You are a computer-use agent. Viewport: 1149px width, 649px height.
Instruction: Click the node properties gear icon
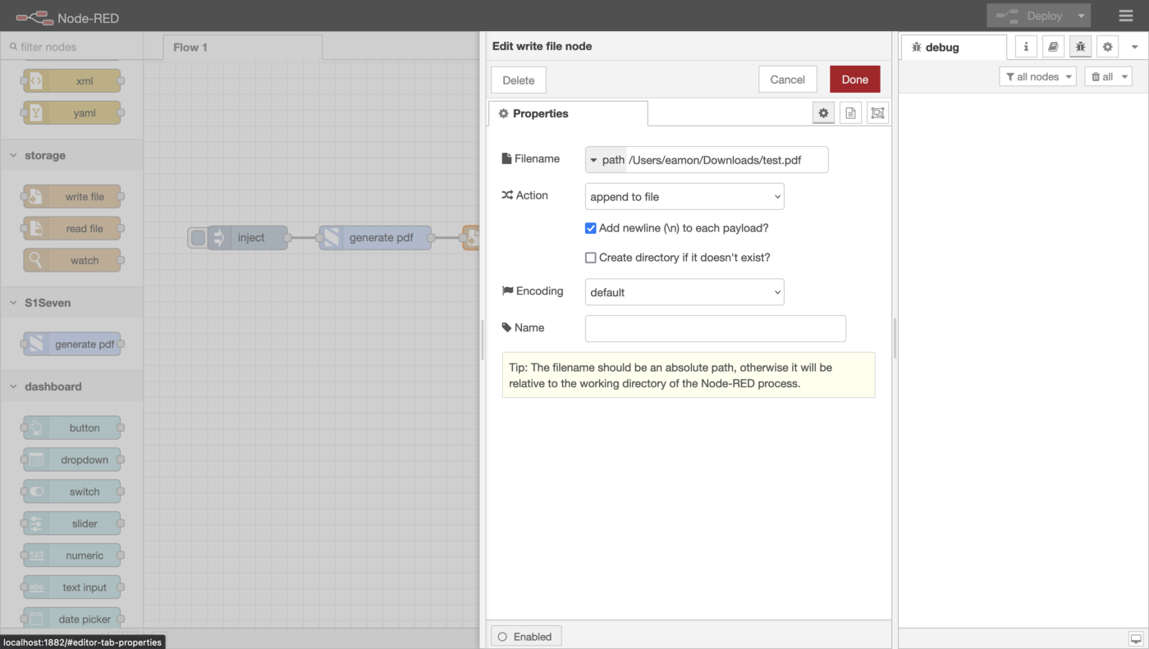coord(823,113)
